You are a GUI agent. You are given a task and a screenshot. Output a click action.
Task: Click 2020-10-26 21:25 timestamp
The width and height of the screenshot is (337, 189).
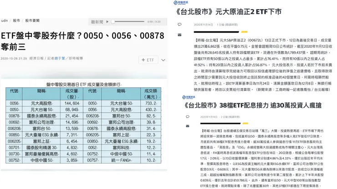(14, 58)
